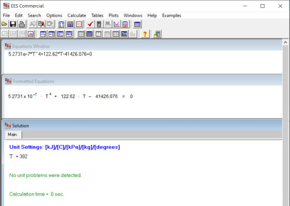Click the Open file folder icon
The height and width of the screenshot is (206, 290).
(5, 24)
